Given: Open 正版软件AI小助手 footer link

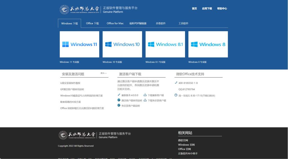Looking at the screenshot, I should tap(188, 153).
